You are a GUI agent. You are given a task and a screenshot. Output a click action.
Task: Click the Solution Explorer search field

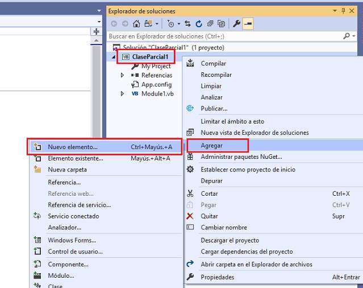pos(226,36)
